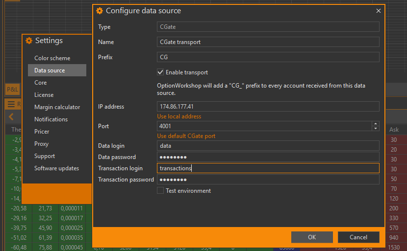Click the orange back chevron behind Settings

coord(11,116)
